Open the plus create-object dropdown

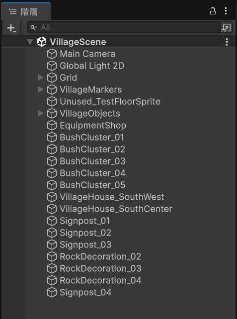click(x=11, y=28)
